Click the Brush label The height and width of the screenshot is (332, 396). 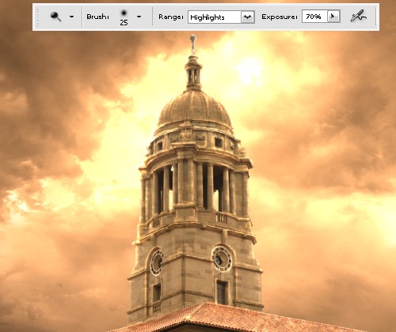[x=97, y=17]
